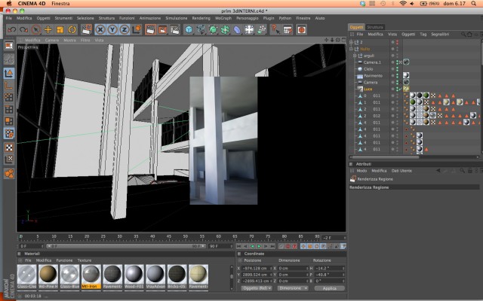Click the X position input field
Image resolution: width=483 pixels, height=301 pixels.
coord(257,268)
